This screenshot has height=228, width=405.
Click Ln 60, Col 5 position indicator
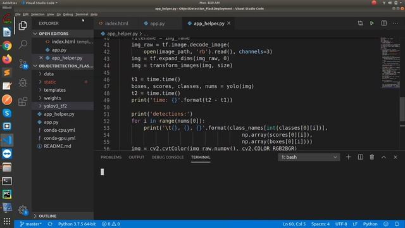[294, 224]
